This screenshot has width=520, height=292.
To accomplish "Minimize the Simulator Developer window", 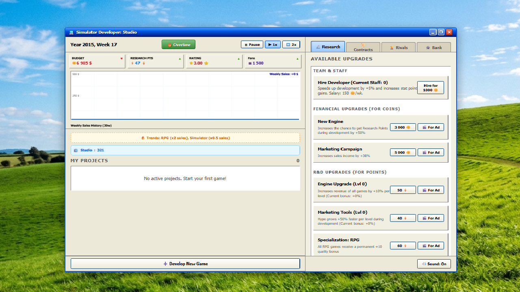I will [x=433, y=32].
